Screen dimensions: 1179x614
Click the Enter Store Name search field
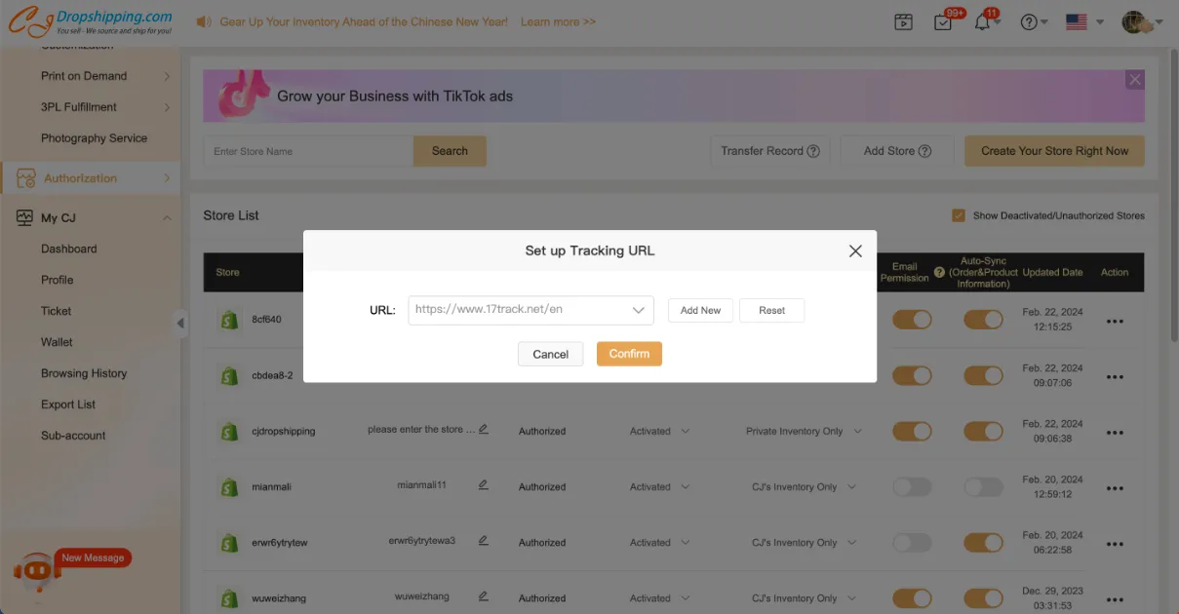(x=308, y=151)
